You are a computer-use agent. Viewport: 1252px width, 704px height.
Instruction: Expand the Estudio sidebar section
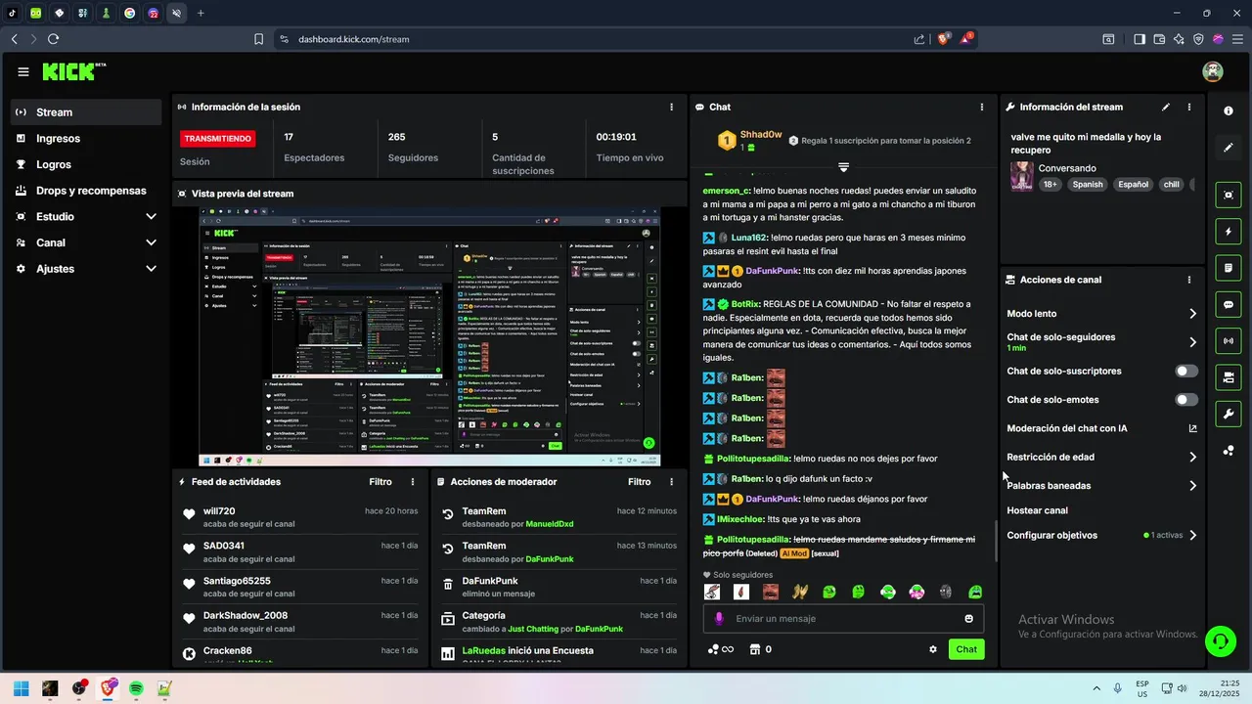tap(87, 216)
